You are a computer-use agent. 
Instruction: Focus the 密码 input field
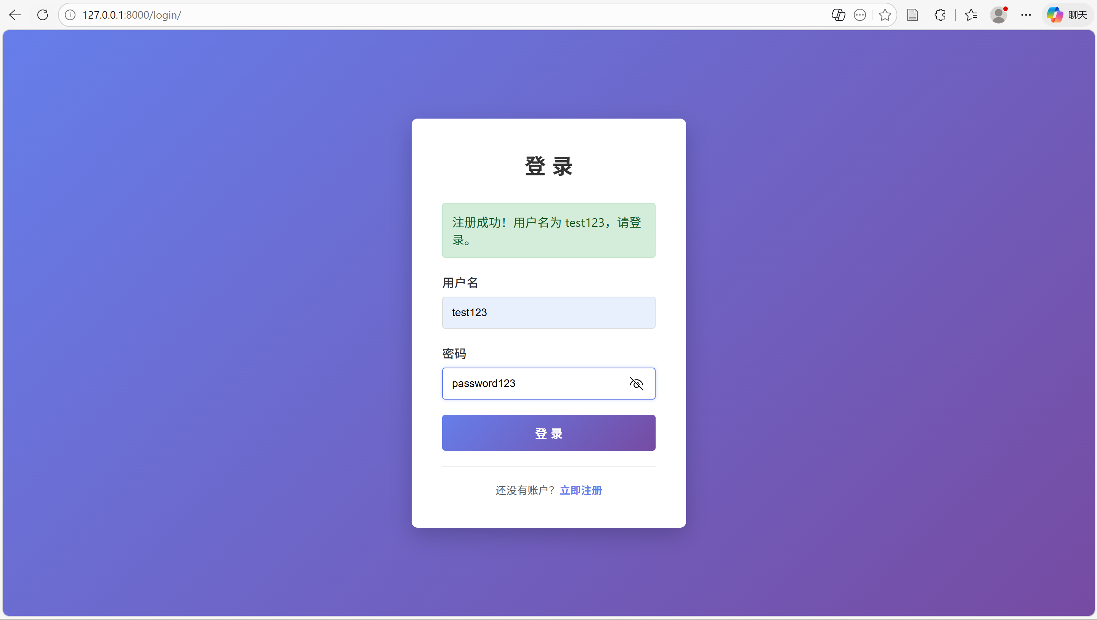[532, 384]
